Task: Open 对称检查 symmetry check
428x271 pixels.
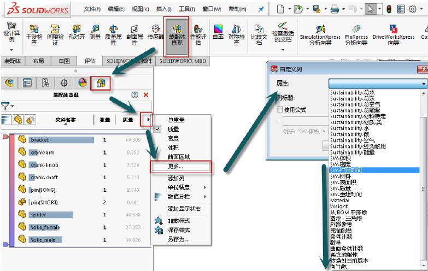Action: [x=236, y=35]
